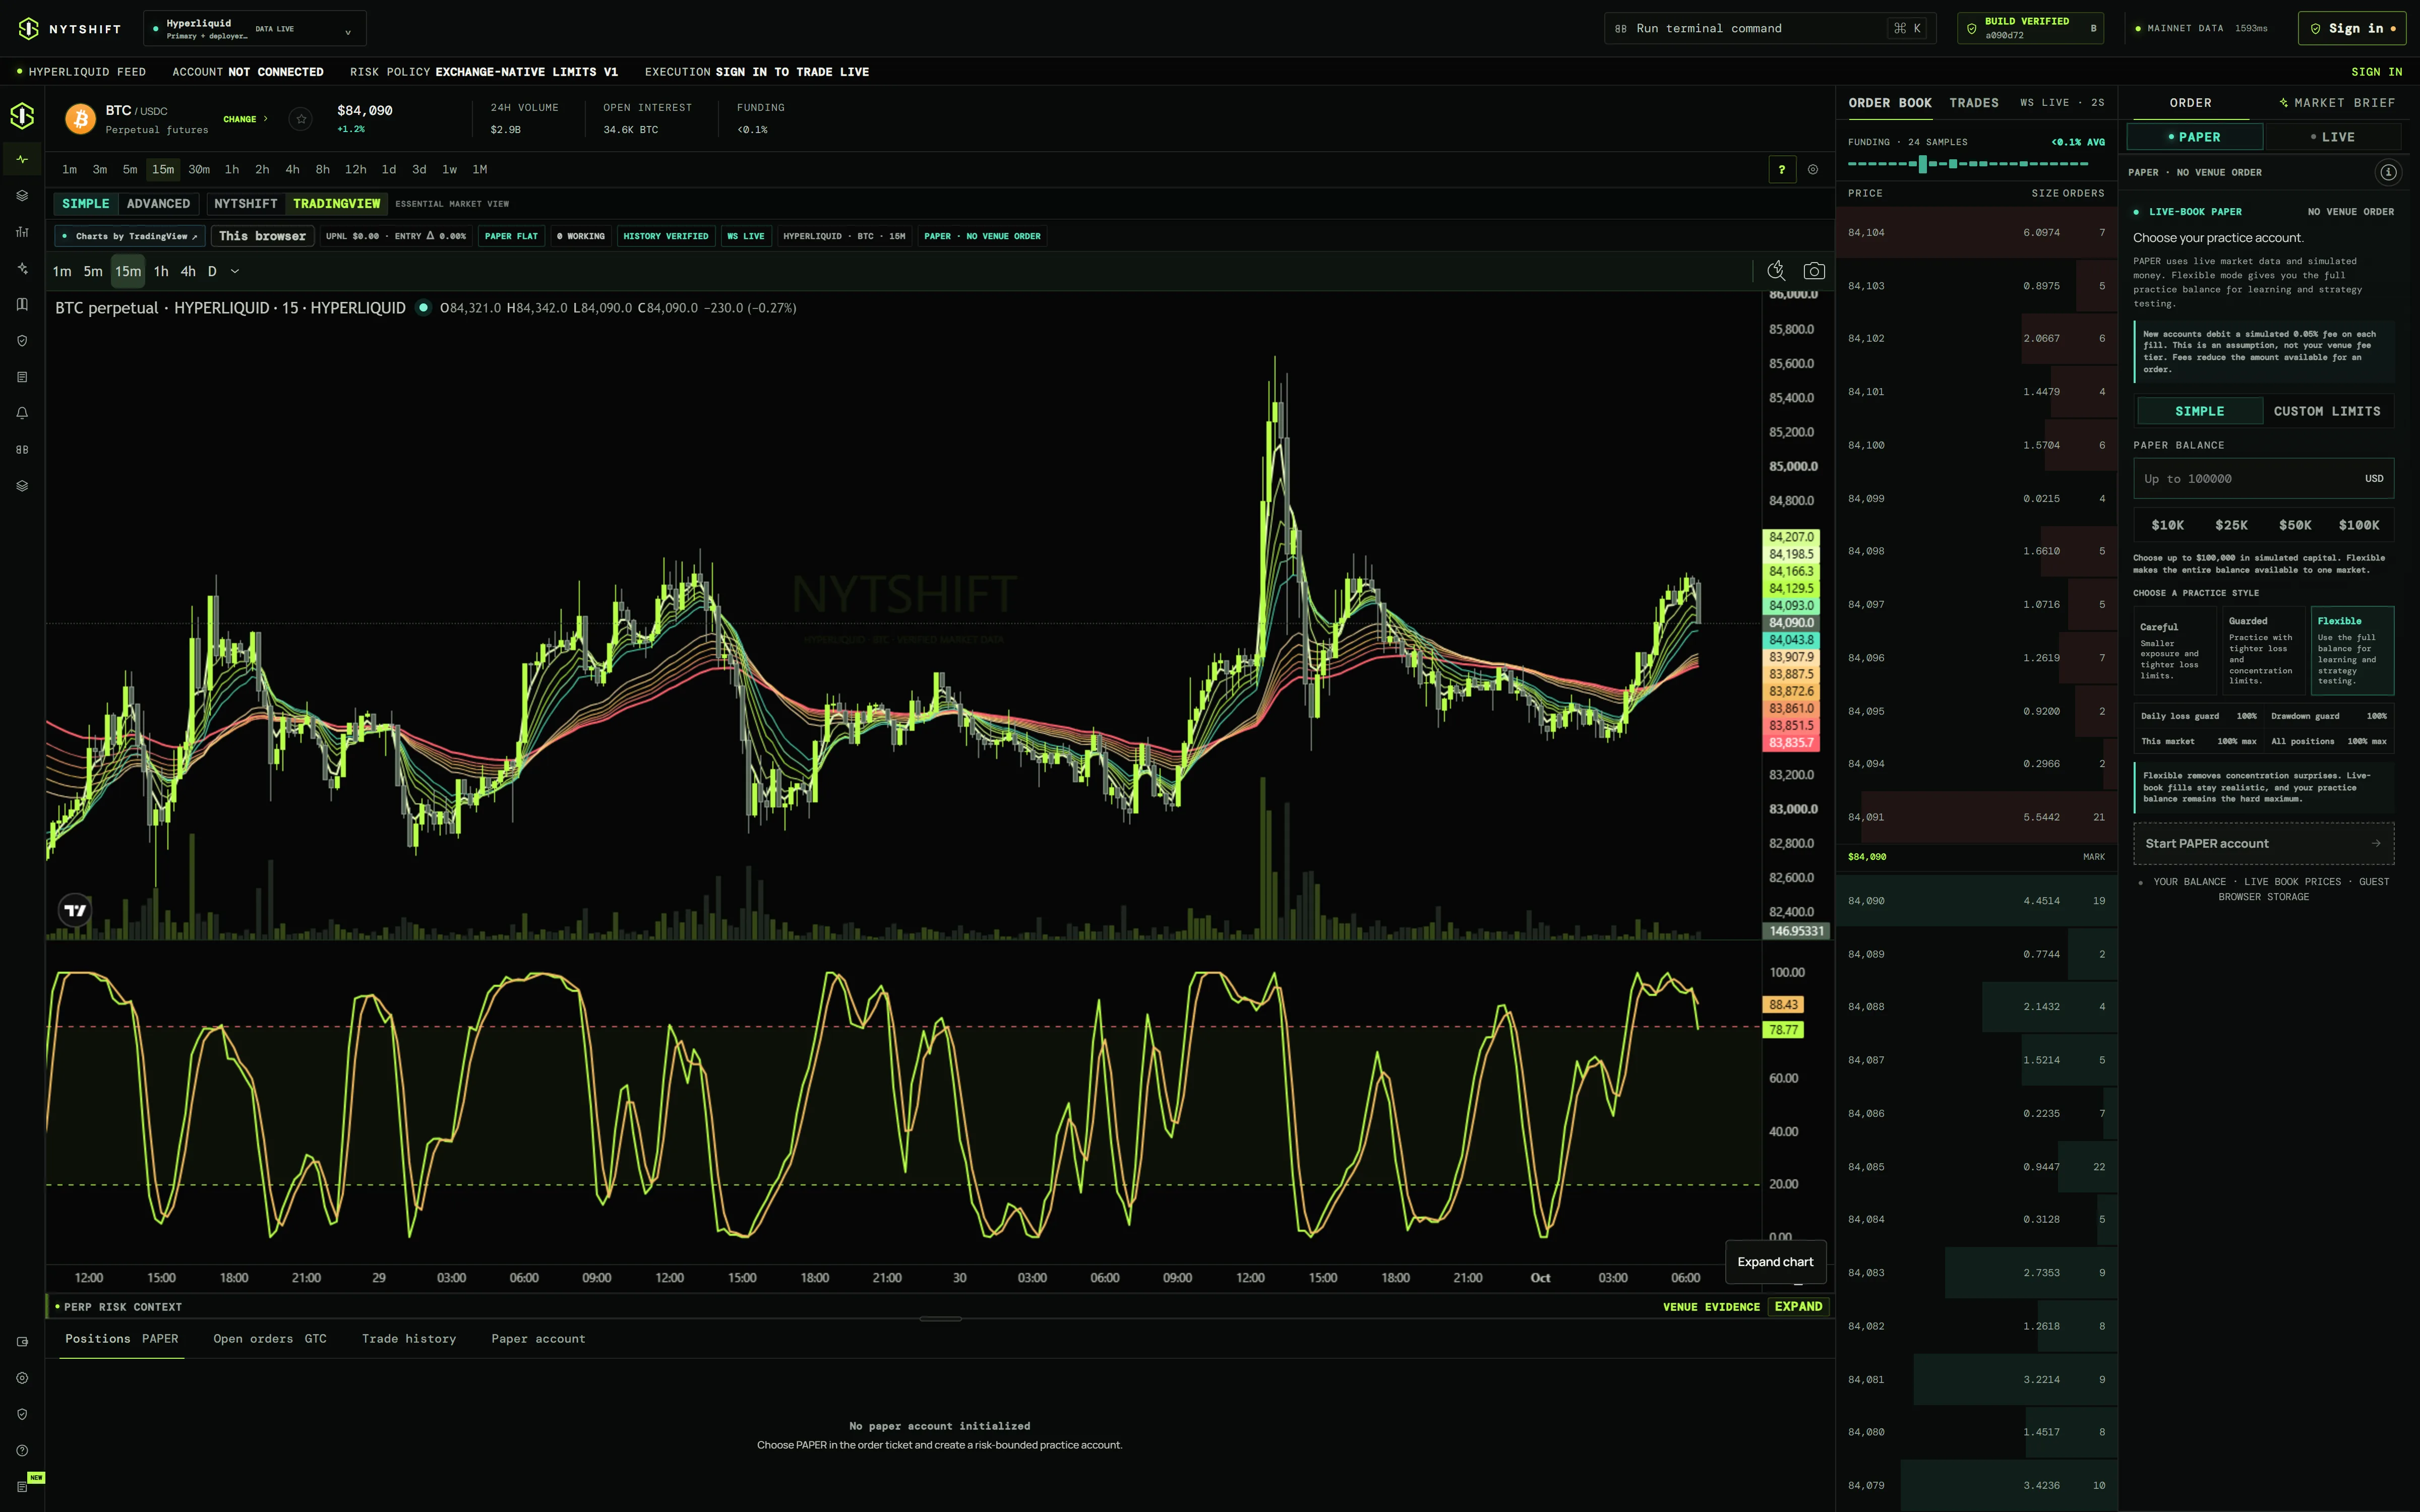Open the chart indicators icon beside camera
This screenshot has height=1512, width=2420.
click(x=1776, y=271)
